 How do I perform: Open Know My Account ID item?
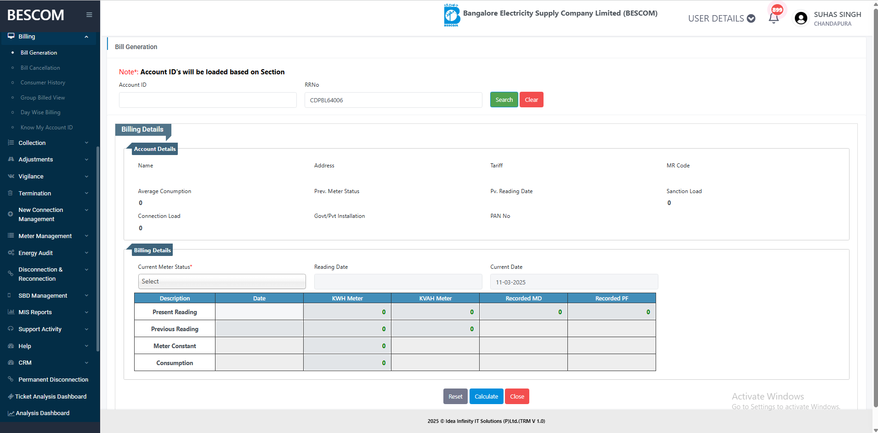[x=46, y=128]
